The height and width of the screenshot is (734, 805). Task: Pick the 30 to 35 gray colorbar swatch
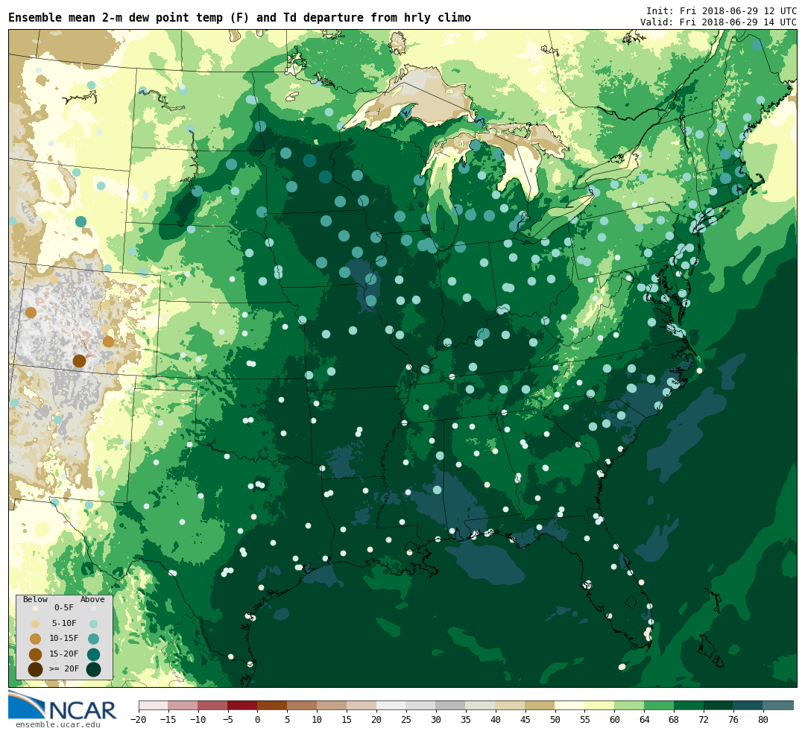coord(451,705)
